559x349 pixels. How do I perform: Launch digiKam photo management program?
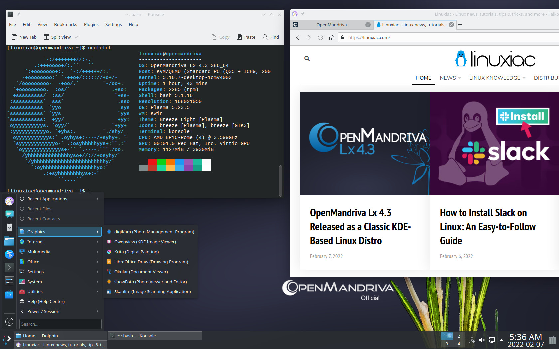click(x=151, y=232)
